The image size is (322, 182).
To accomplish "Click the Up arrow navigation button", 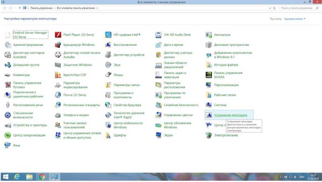I will coord(19,8).
